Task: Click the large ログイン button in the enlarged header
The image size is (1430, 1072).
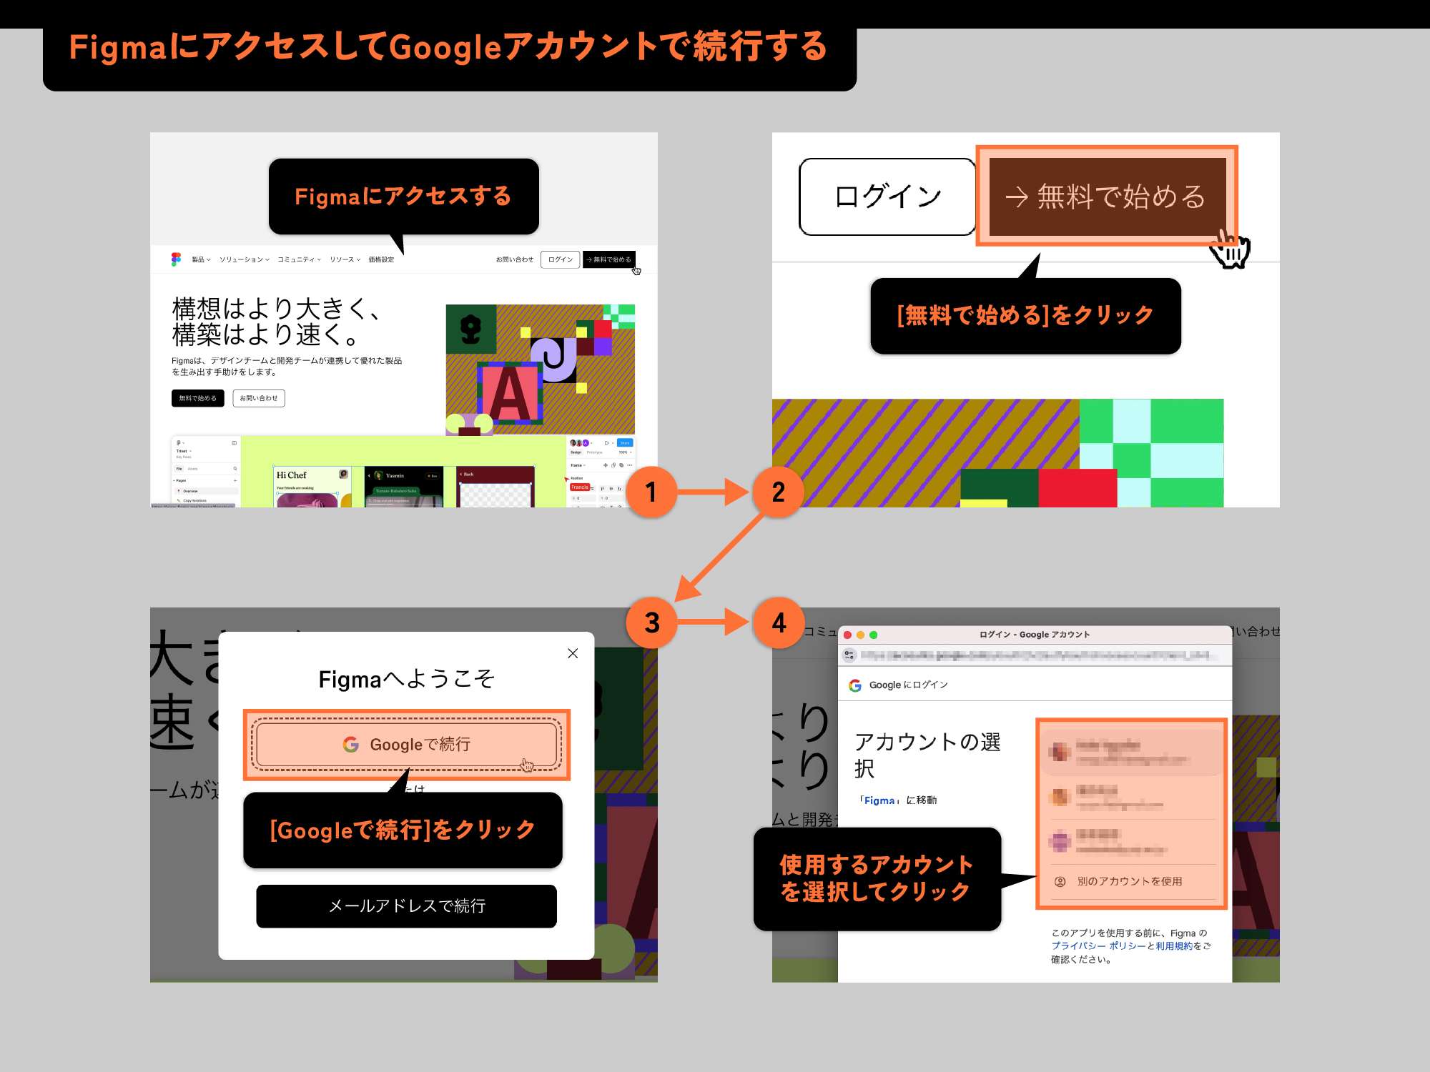Action: 887,197
